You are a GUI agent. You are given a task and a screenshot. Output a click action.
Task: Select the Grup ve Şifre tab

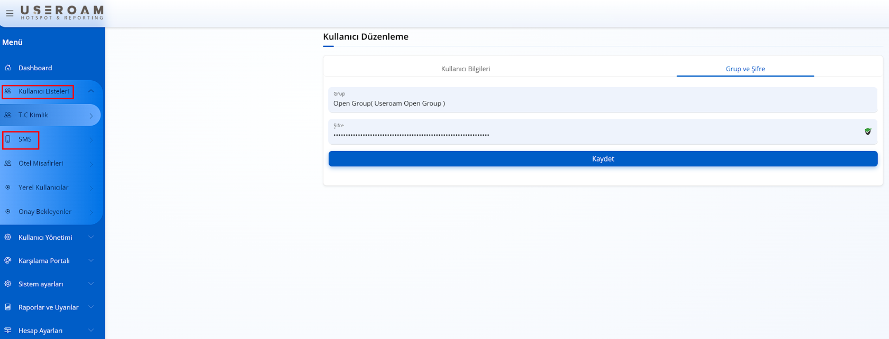click(x=745, y=69)
